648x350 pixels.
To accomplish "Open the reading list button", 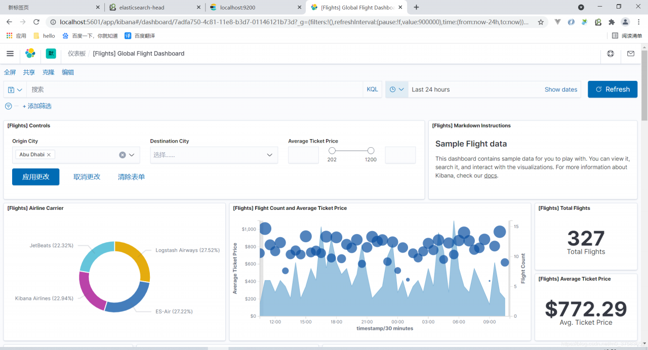I will [627, 36].
